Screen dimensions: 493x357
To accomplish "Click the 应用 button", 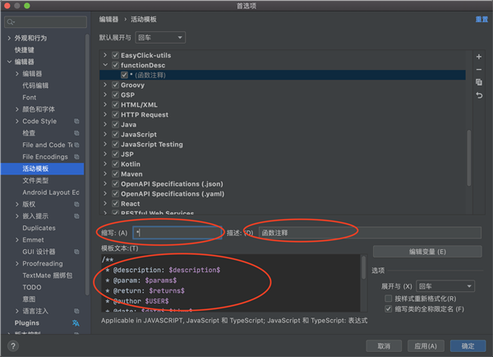I will coord(426,345).
